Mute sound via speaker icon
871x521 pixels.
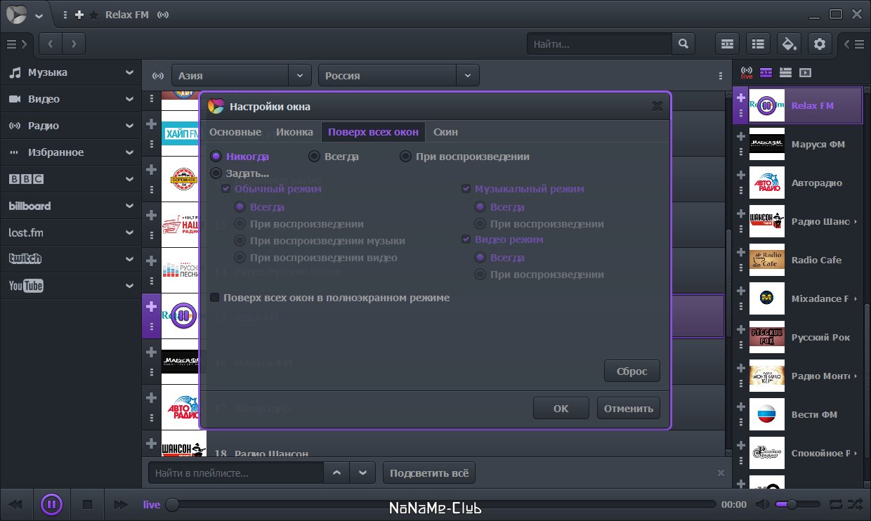click(762, 504)
